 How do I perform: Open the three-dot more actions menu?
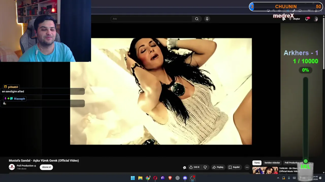click(247, 167)
